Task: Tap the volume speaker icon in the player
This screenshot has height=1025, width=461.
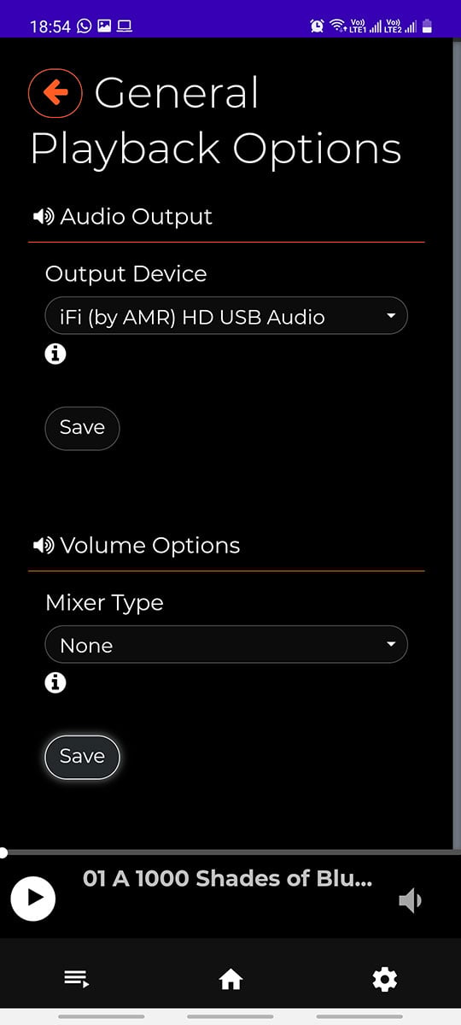Action: click(x=411, y=900)
